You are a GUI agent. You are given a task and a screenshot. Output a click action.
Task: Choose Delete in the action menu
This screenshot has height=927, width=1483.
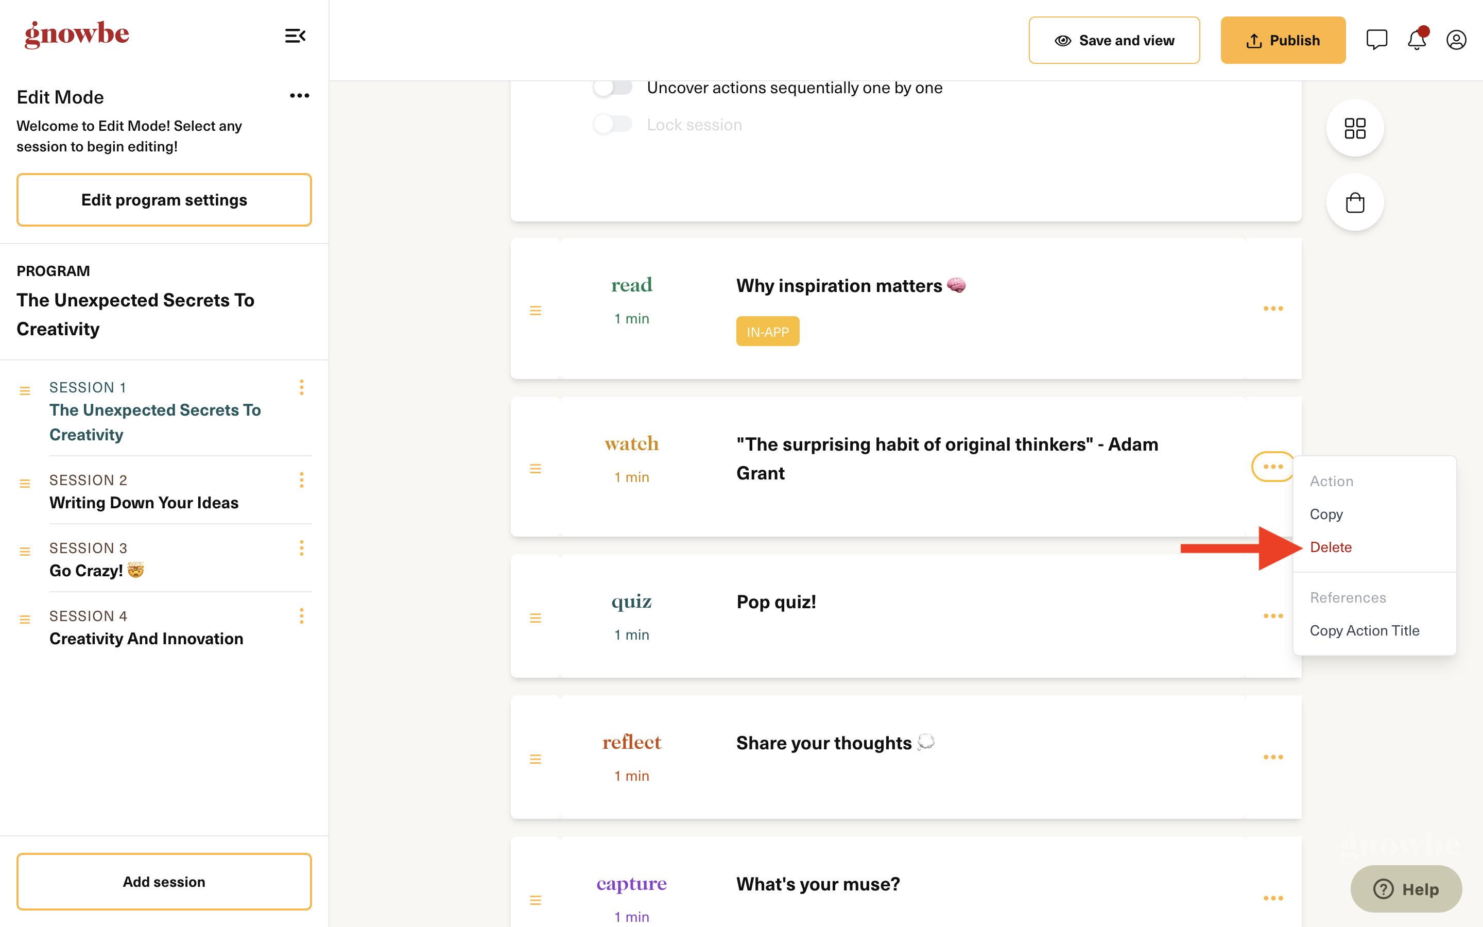point(1331,547)
